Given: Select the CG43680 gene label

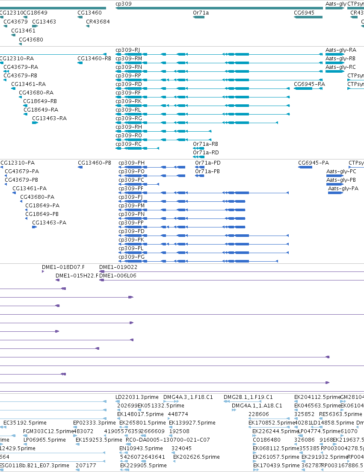Looking at the screenshot, I should click(x=31, y=40).
